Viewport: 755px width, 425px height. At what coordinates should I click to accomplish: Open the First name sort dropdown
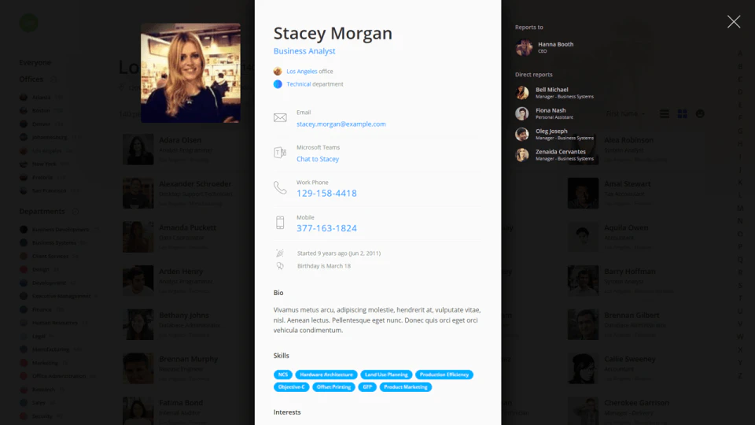(x=625, y=113)
